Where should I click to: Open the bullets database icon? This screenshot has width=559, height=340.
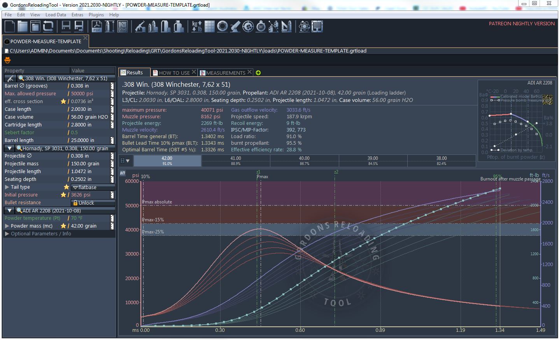(x=153, y=26)
